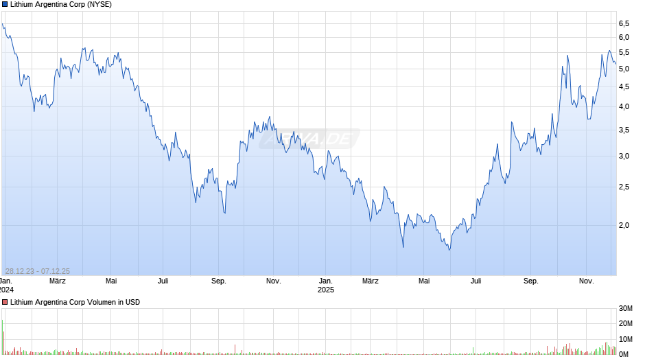Click the 'Lithium Argentina Corp Volumen in USD' label
The image size is (645, 361).
click(75, 302)
